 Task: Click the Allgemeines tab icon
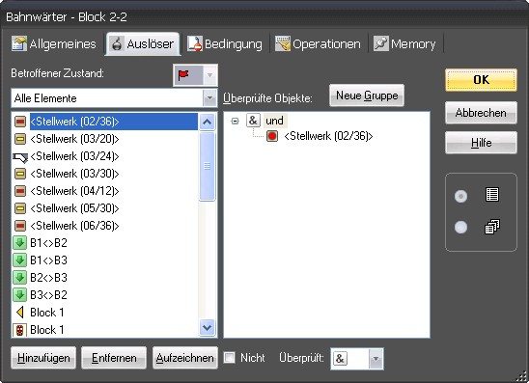[19, 43]
